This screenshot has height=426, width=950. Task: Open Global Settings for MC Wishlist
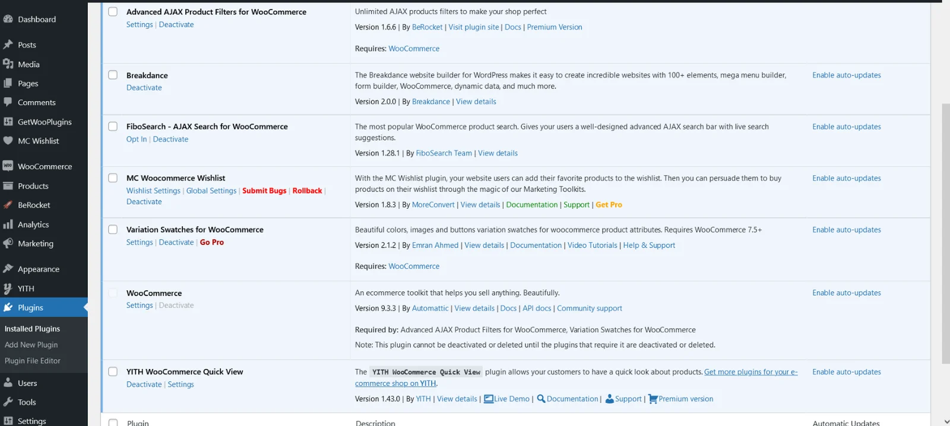(211, 191)
